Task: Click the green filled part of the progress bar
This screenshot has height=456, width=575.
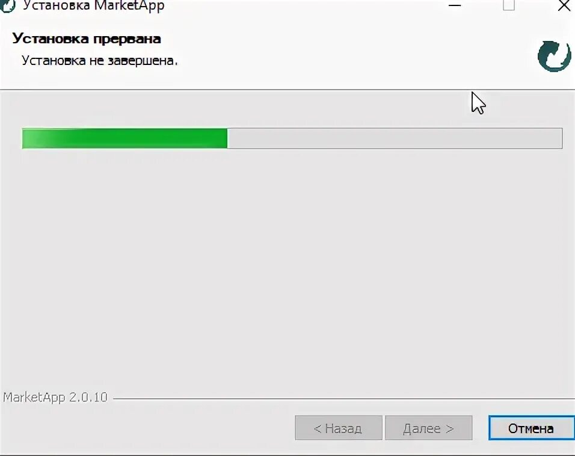Action: pos(125,138)
